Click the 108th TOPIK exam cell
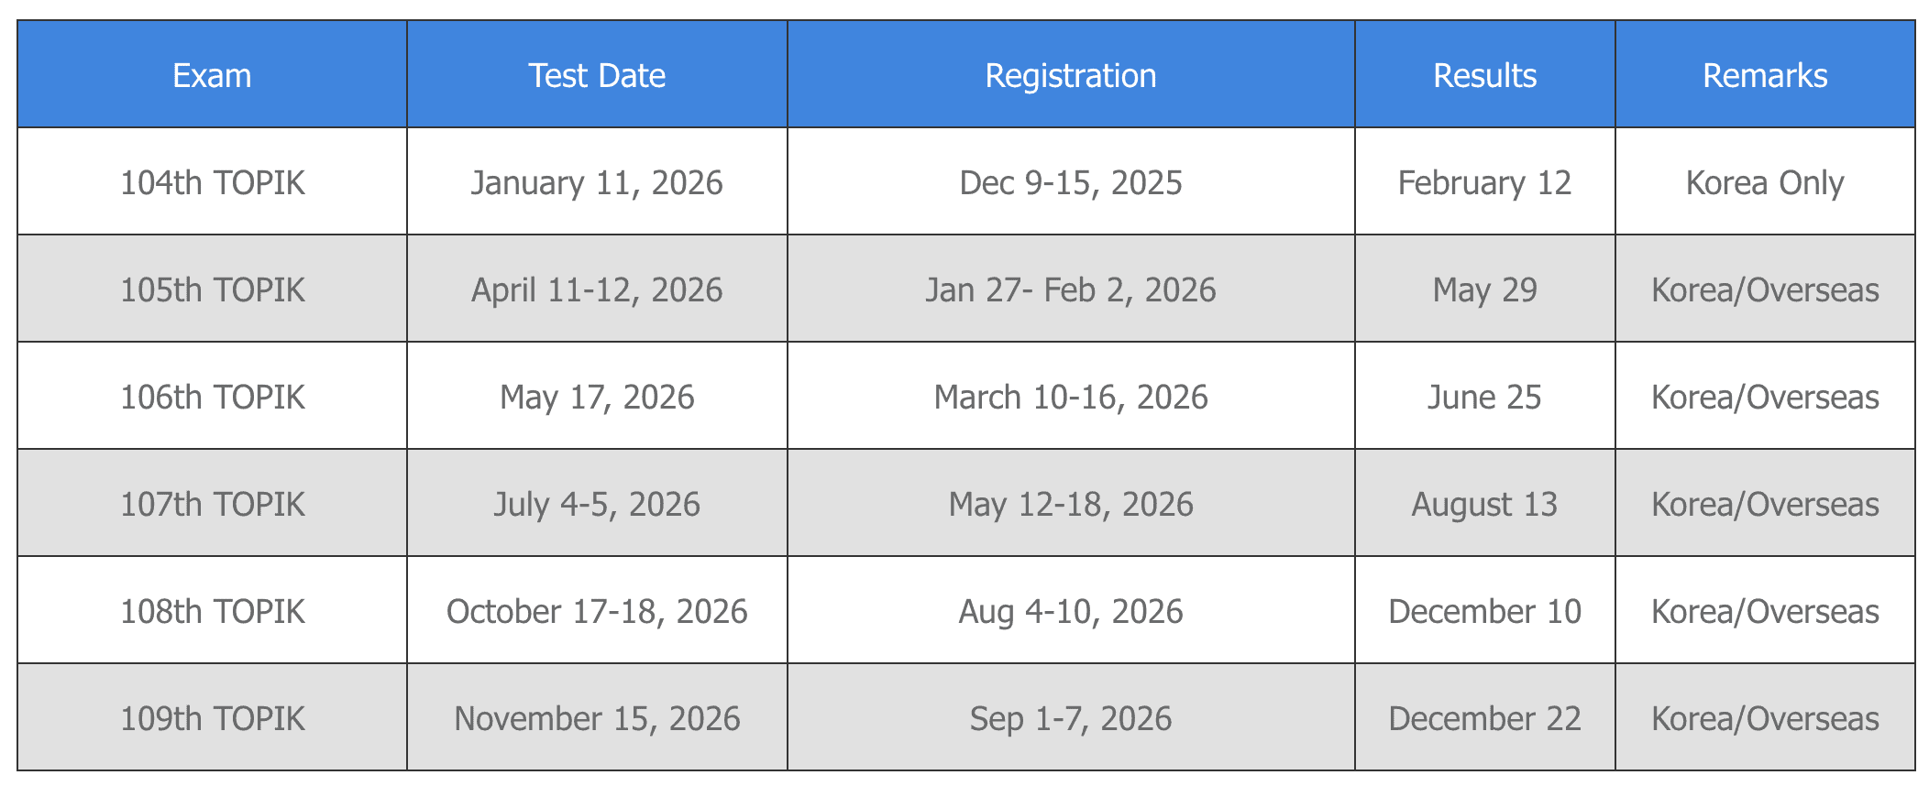The image size is (1929, 786). click(x=212, y=611)
